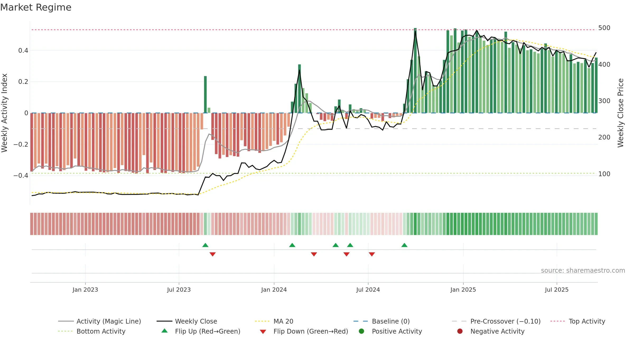Toggle the Pre-Crossover (−0.10) legend entry
The height and width of the screenshot is (356, 634).
[x=496, y=321]
